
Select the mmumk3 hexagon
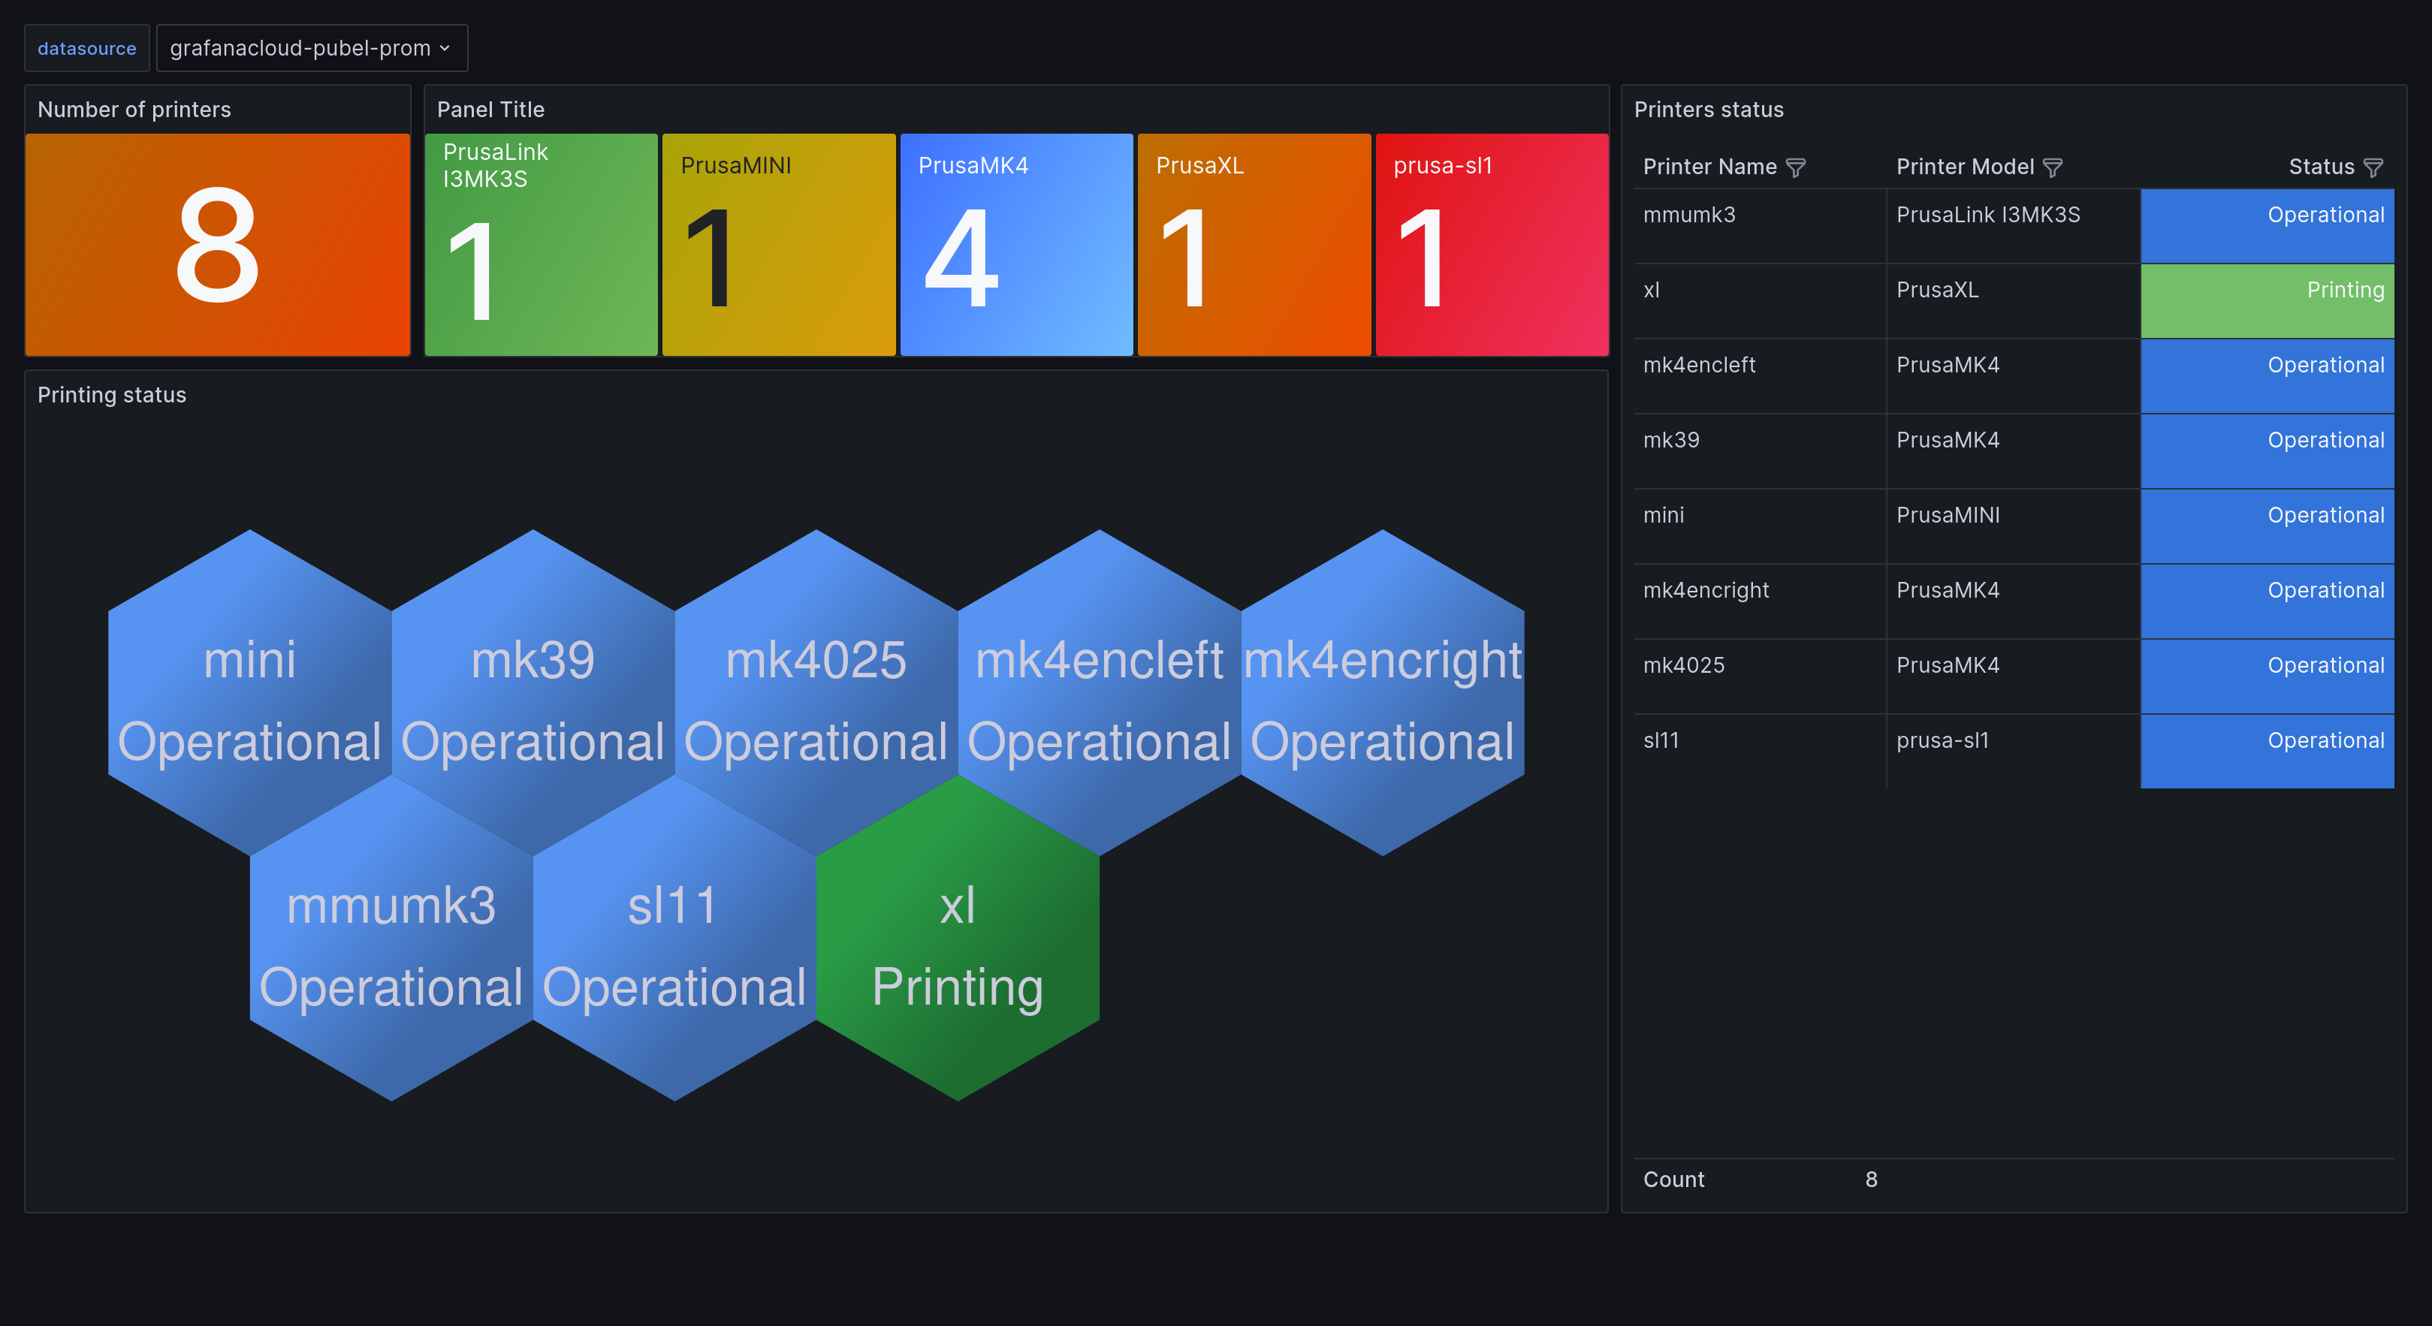pos(392,938)
